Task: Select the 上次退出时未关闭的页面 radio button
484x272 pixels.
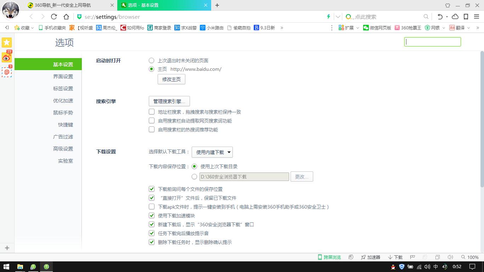Action: tap(152, 61)
